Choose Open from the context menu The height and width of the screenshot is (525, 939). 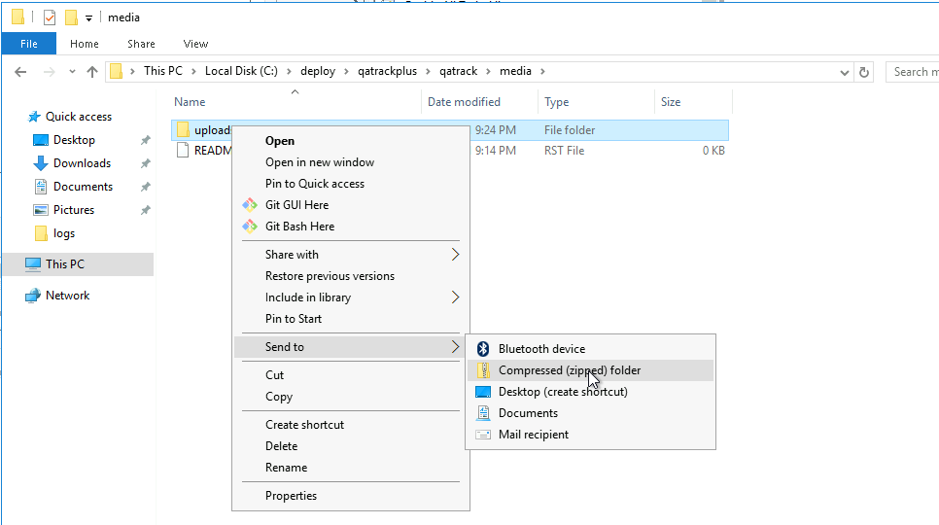click(350, 141)
